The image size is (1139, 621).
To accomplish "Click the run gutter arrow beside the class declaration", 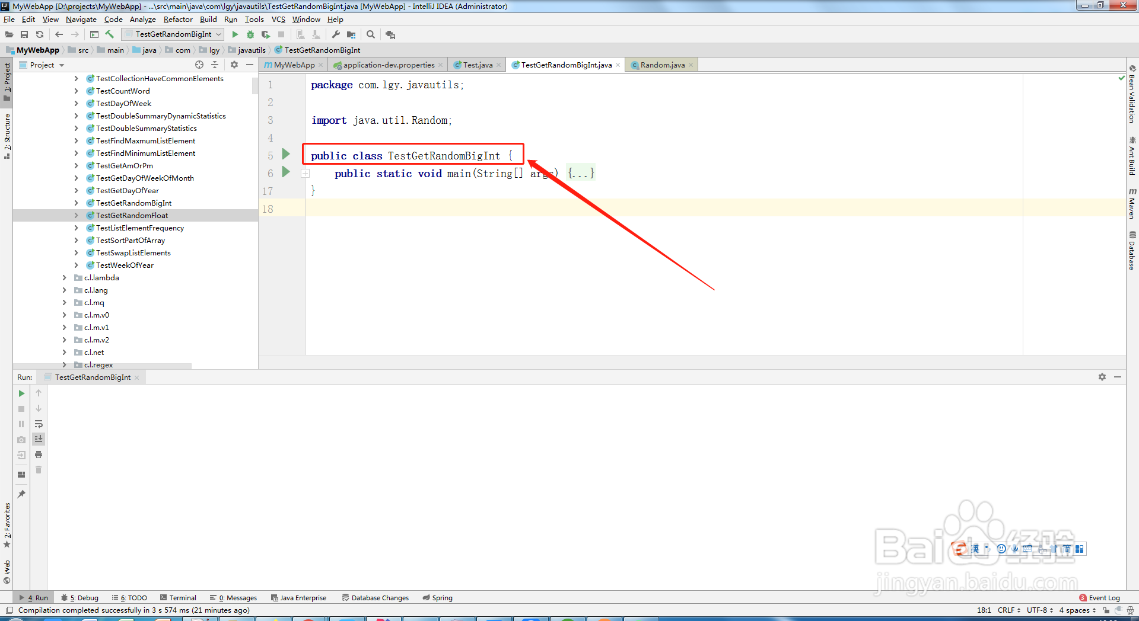I will pyautogui.click(x=286, y=155).
